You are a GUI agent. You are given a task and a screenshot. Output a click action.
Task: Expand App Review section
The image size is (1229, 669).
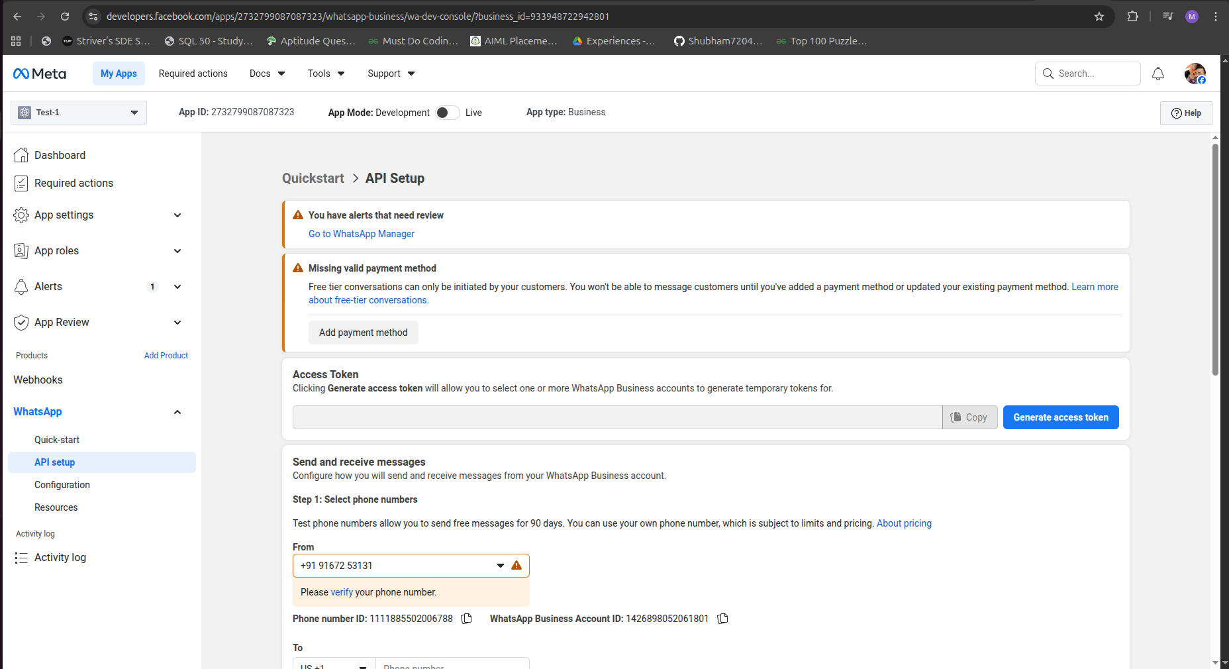tap(98, 323)
